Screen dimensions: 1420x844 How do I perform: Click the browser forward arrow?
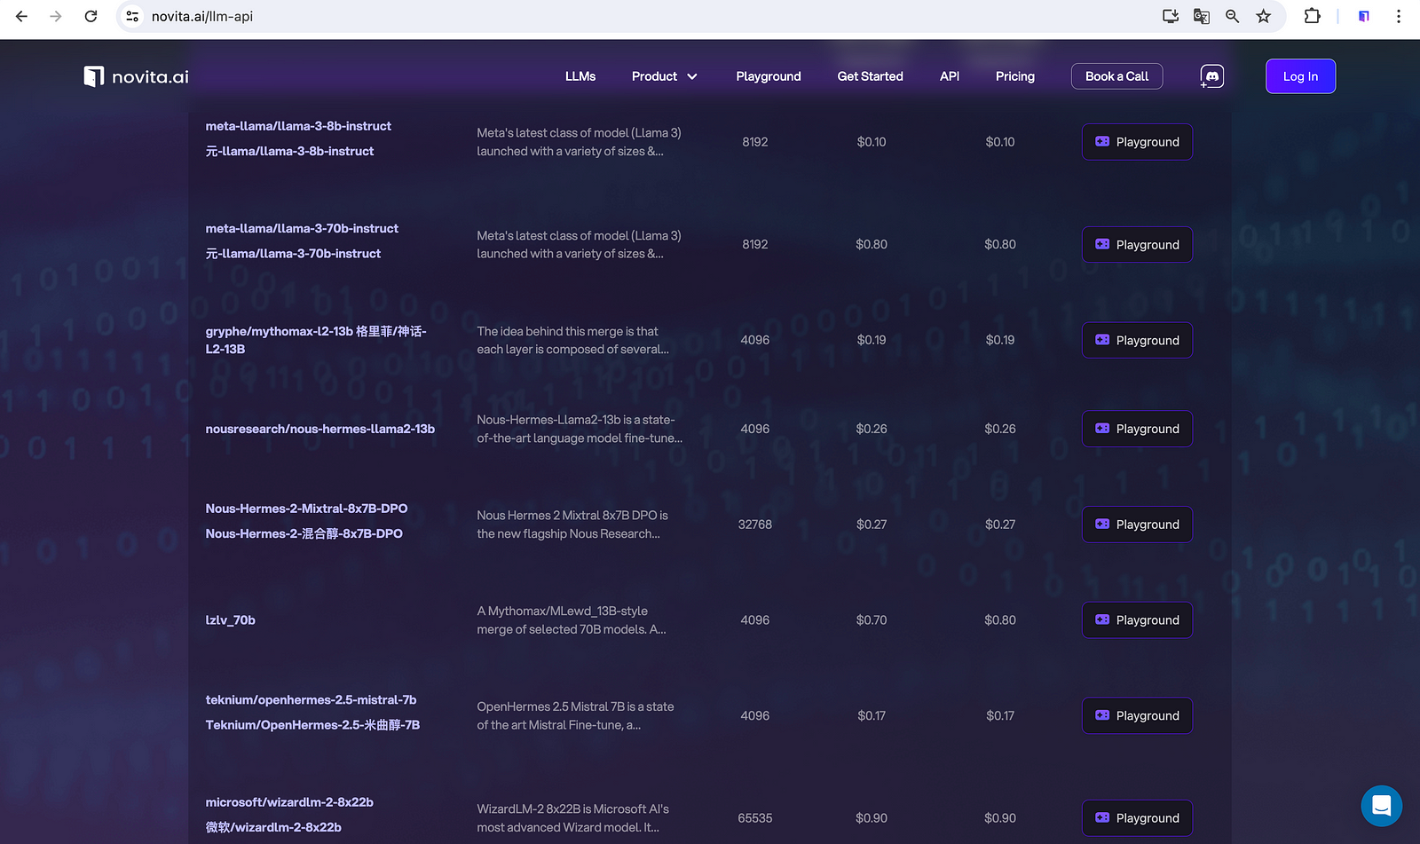(56, 16)
